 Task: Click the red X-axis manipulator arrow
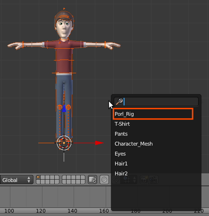99,143
